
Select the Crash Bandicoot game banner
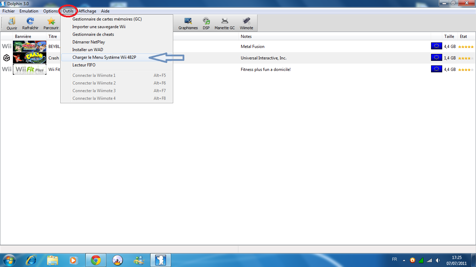point(30,58)
